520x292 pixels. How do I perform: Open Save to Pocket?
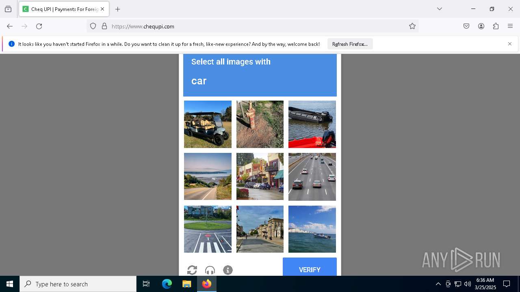click(466, 26)
